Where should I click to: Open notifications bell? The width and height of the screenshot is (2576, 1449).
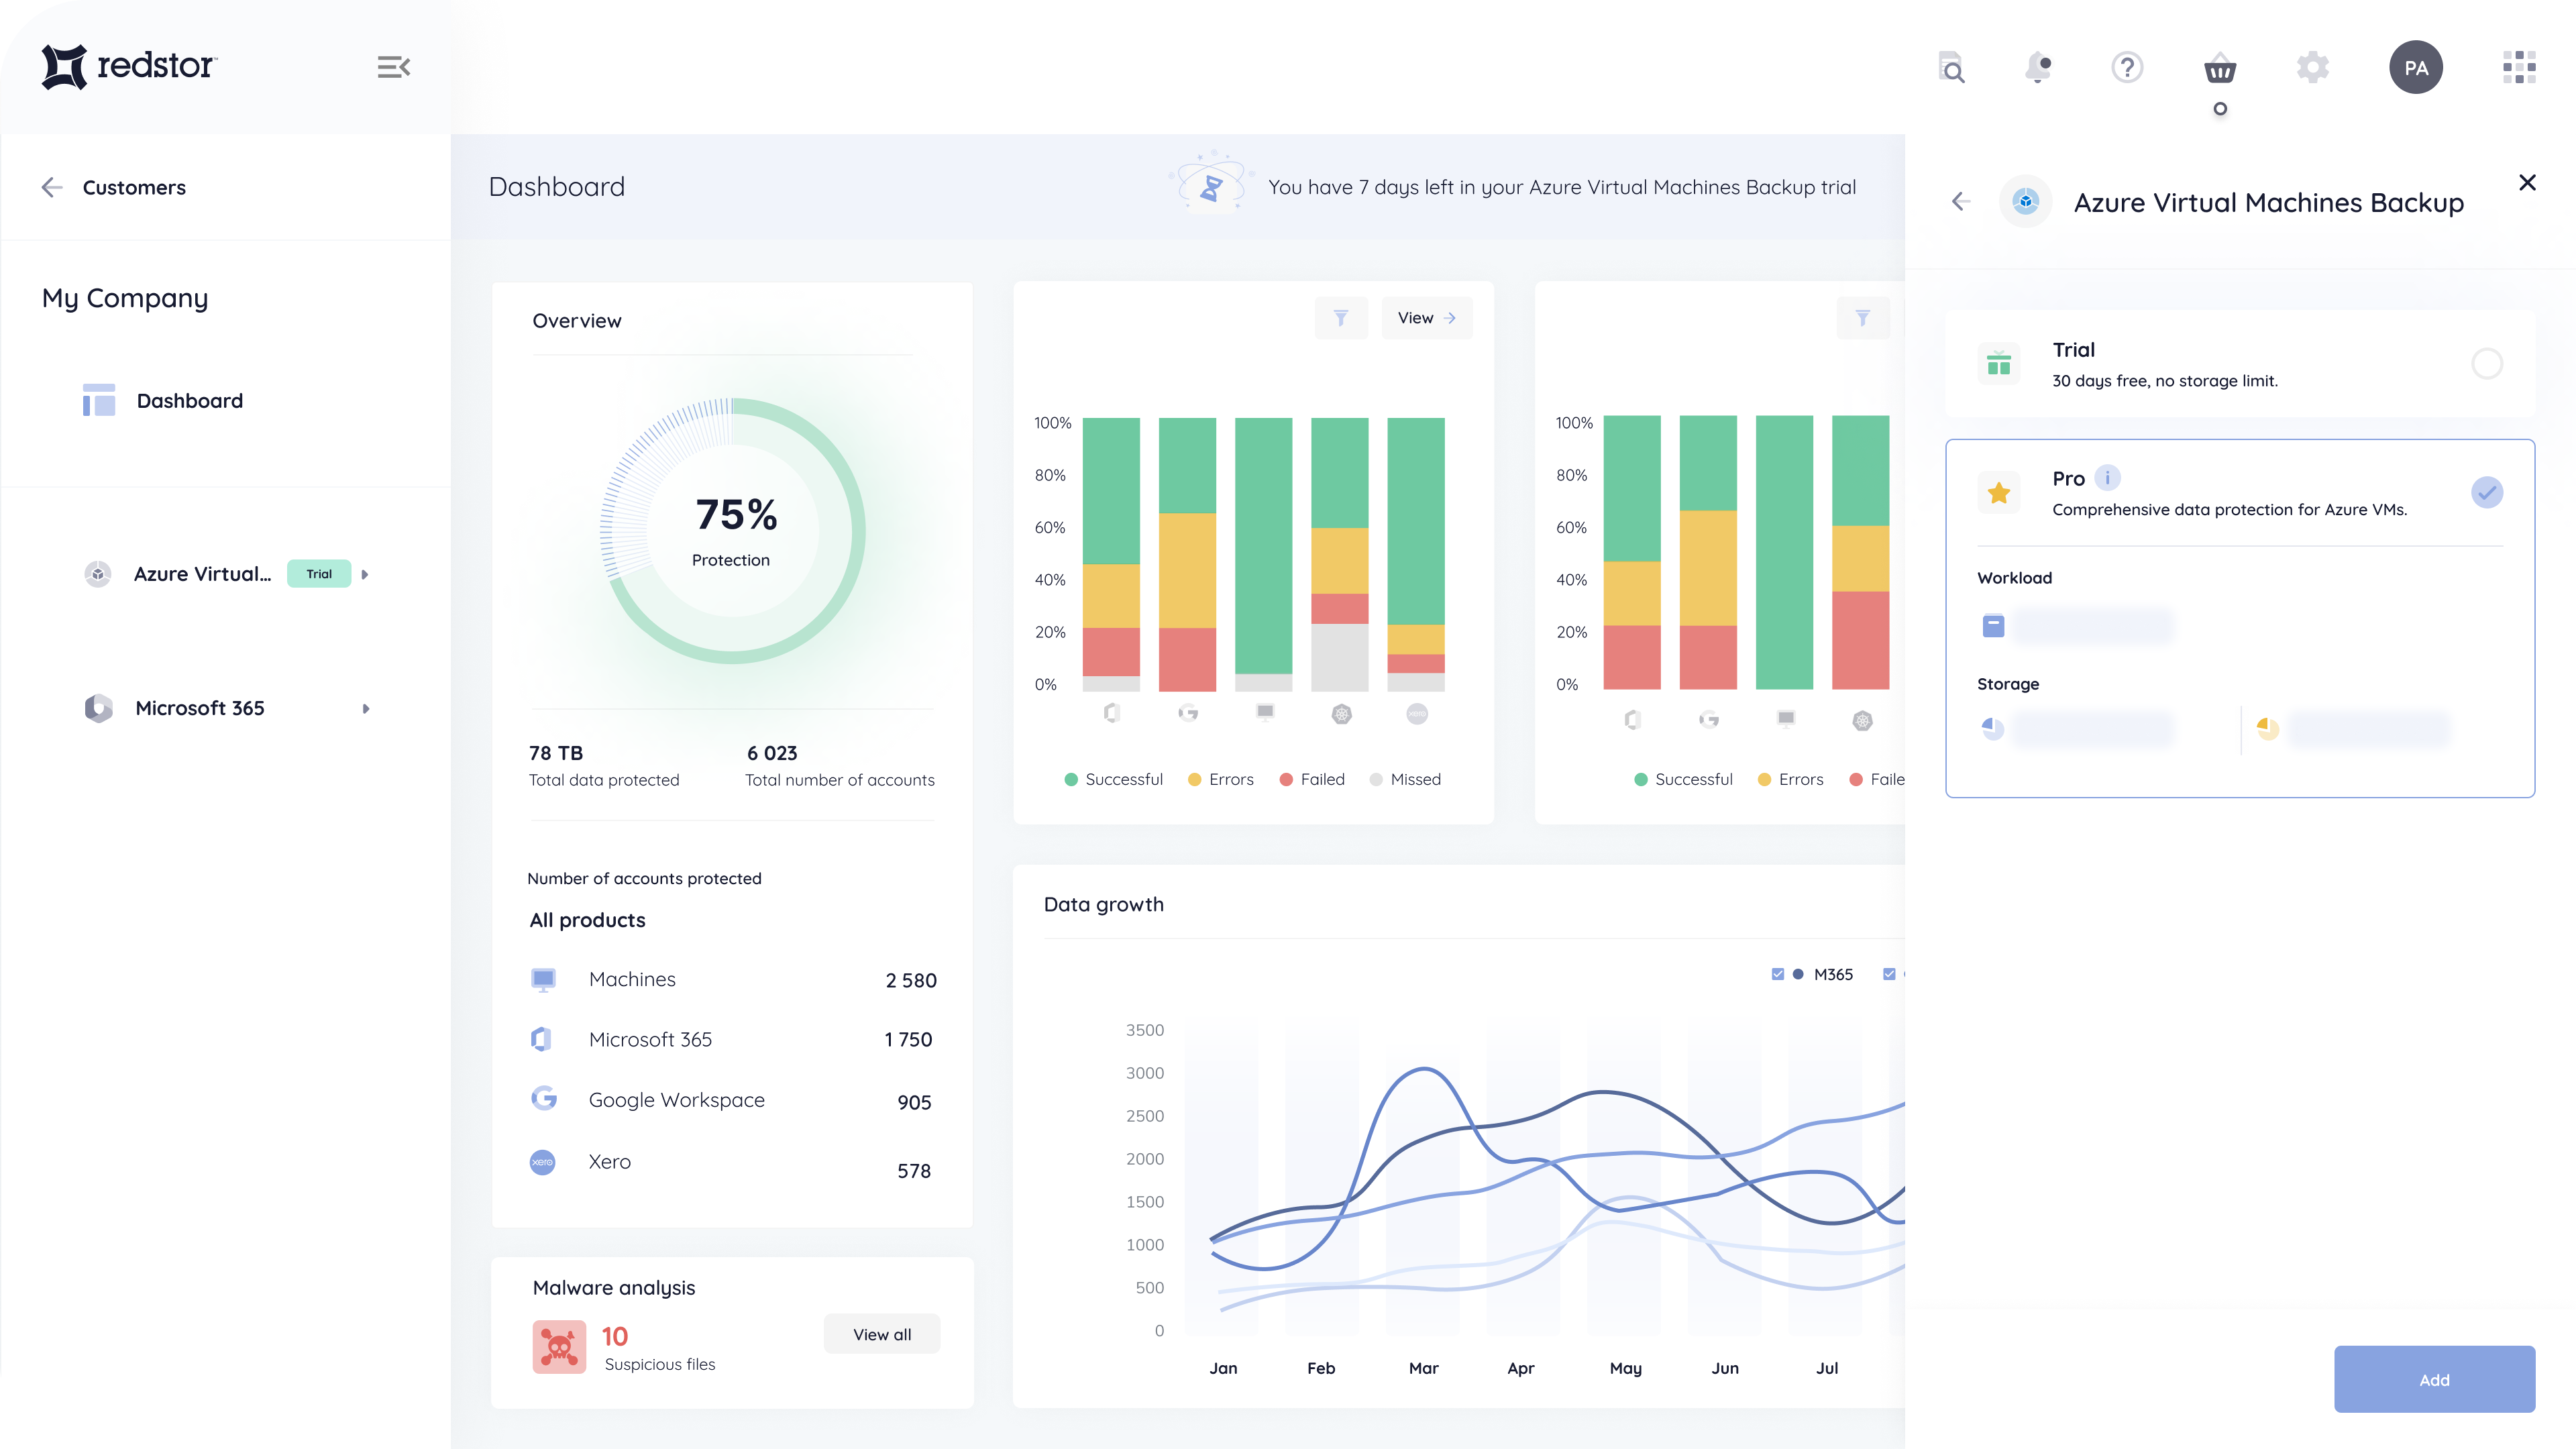(x=2038, y=67)
